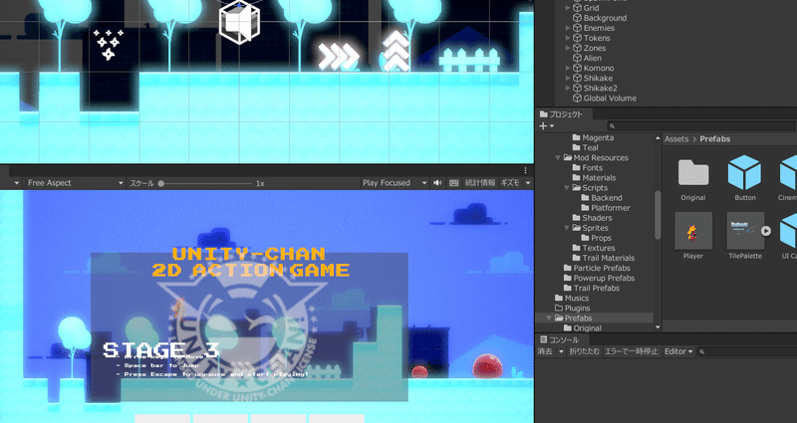797x423 pixels.
Task: Open the gizmos dropdown arrow
Action: coord(528,183)
